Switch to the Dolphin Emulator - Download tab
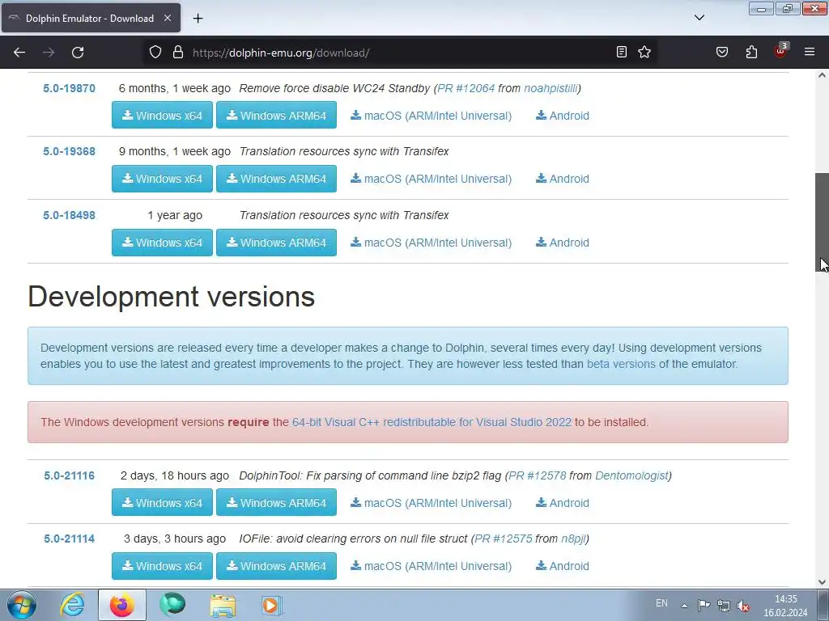The image size is (829, 621). [x=90, y=18]
